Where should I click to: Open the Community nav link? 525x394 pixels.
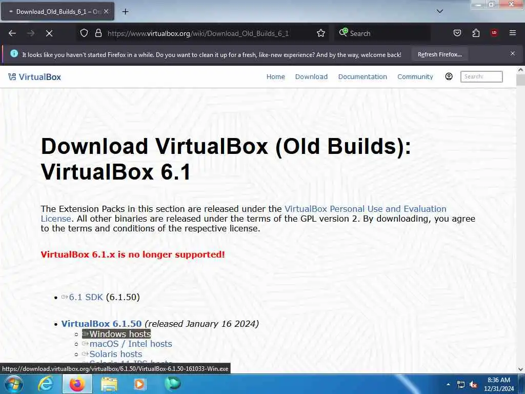click(415, 77)
